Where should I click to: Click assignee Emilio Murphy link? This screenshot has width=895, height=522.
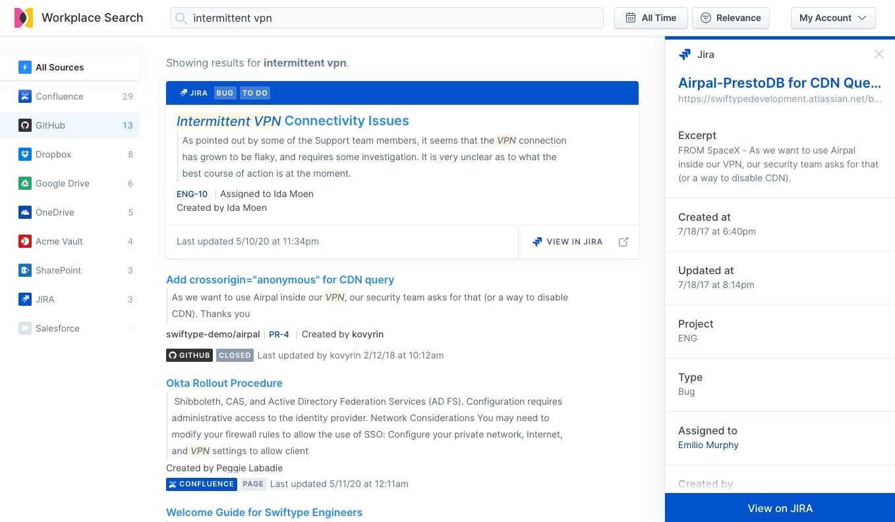pos(708,445)
